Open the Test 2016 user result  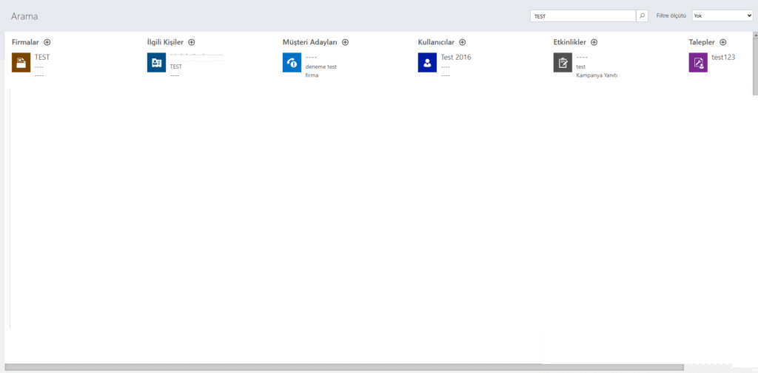tap(456, 57)
